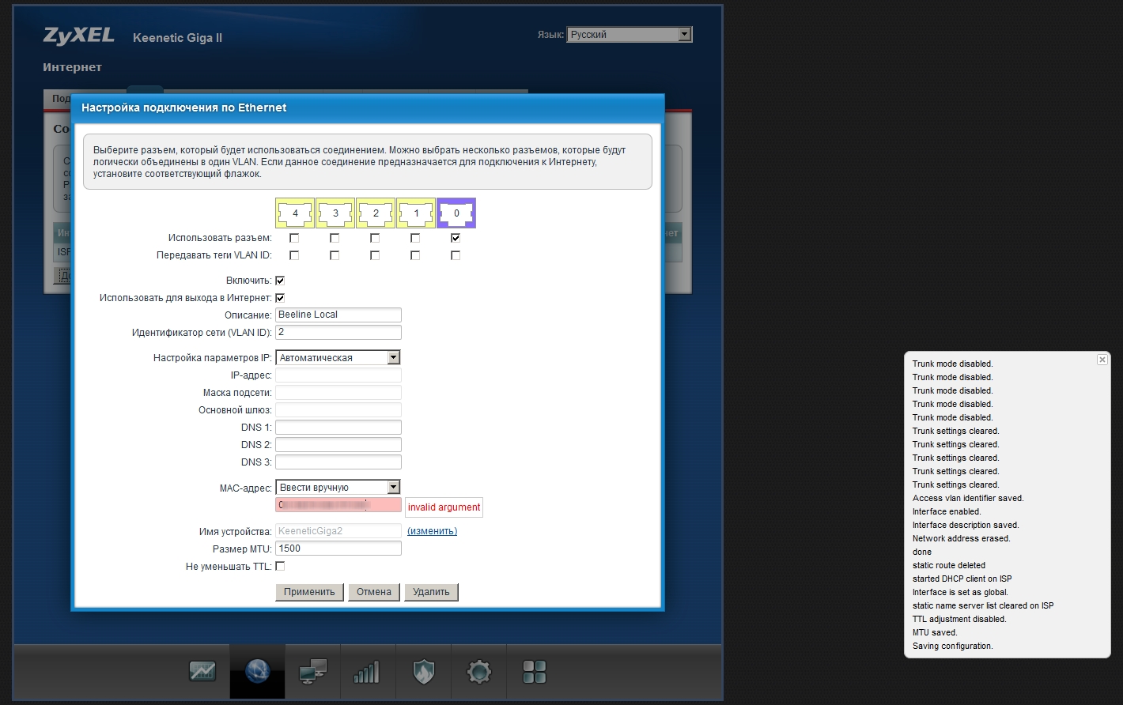The width and height of the screenshot is (1123, 705).
Task: Open the language dropdown 'Русский'
Action: coord(630,35)
